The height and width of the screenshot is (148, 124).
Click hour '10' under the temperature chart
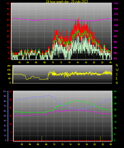coord(54,144)
